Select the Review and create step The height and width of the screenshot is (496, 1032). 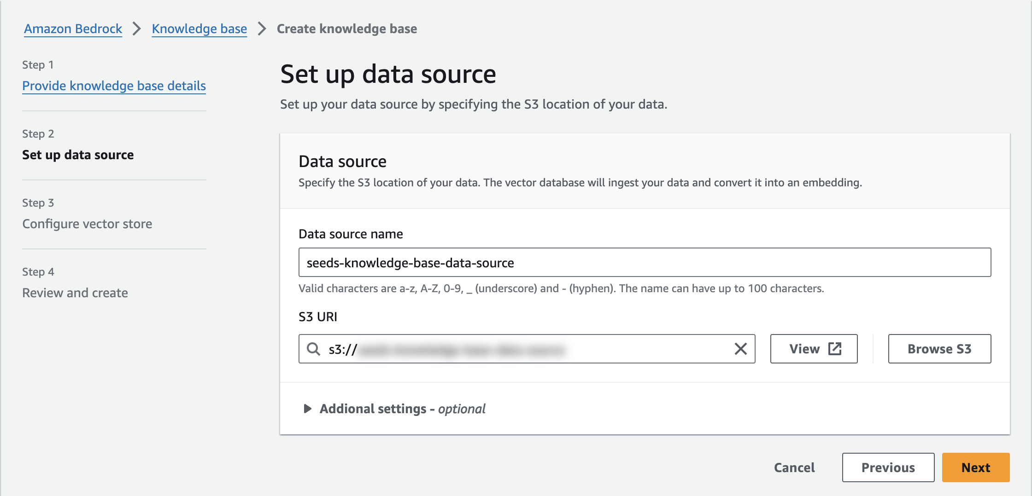(x=75, y=293)
